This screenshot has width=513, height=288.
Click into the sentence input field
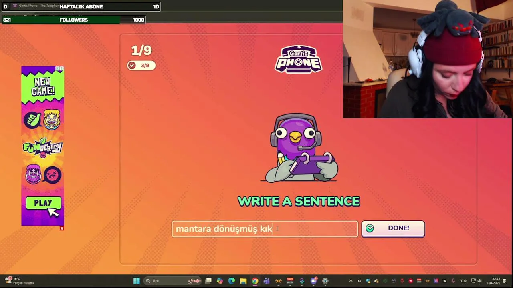click(x=265, y=229)
